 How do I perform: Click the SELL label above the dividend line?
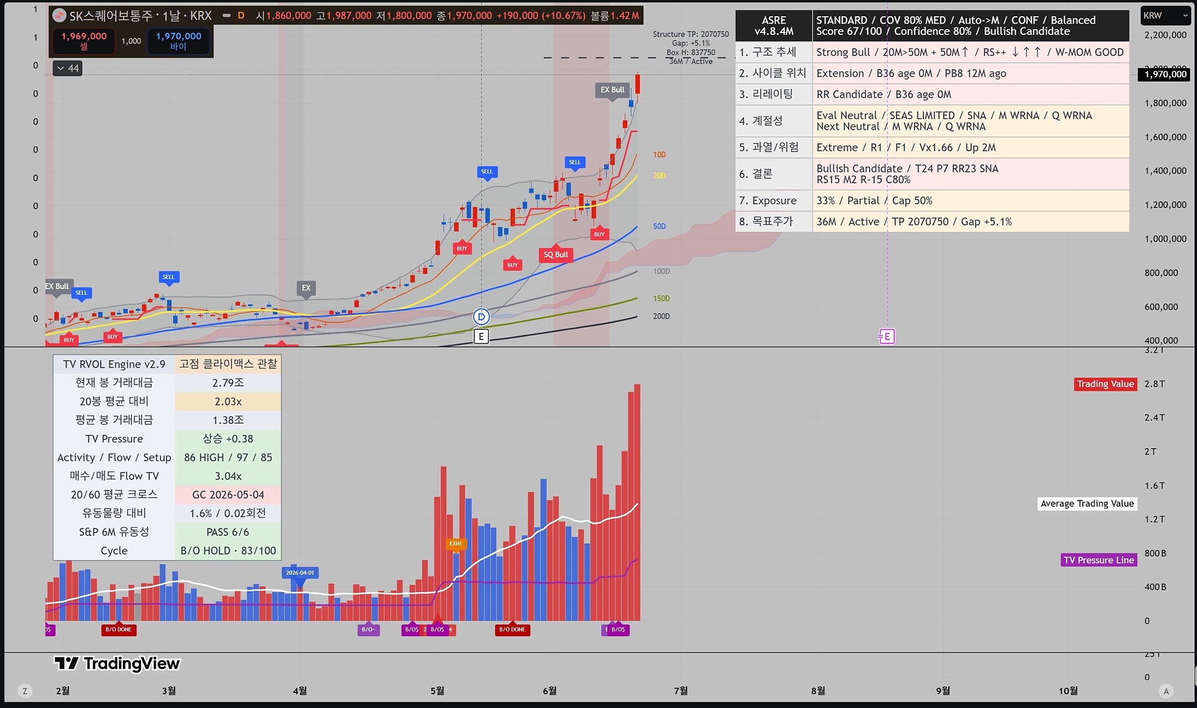point(487,171)
